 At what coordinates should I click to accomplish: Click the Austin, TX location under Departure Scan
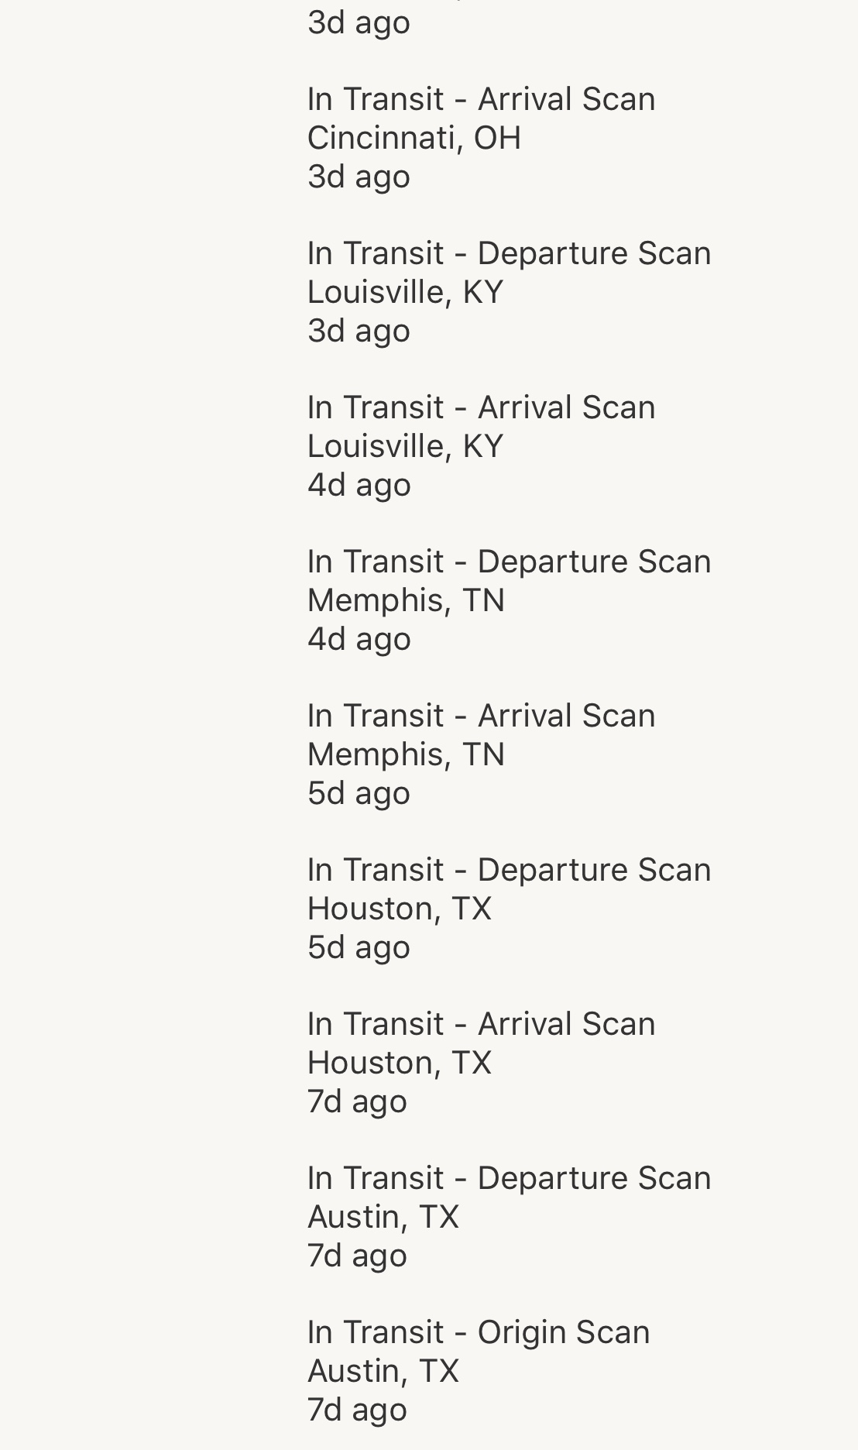coord(383,1217)
